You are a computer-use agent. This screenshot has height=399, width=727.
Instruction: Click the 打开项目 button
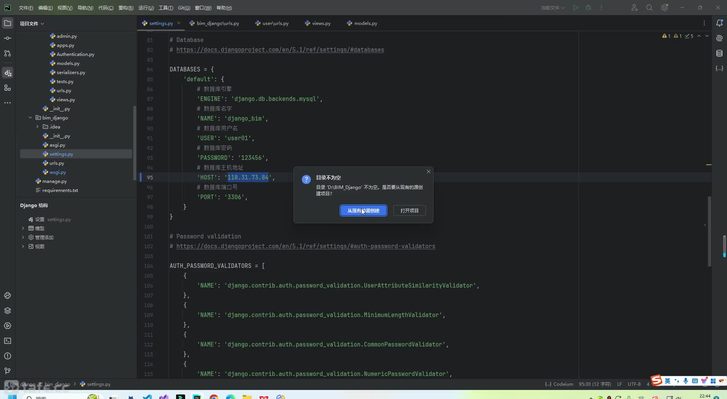tap(409, 210)
